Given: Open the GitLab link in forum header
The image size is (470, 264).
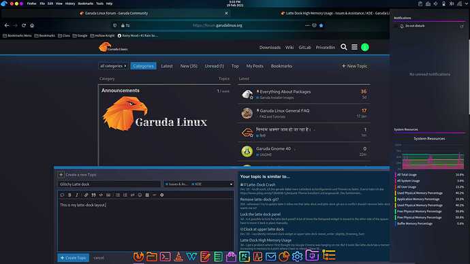Looking at the screenshot, I should [x=304, y=48].
